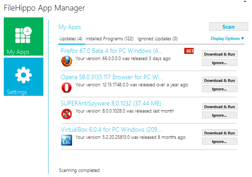This screenshot has height=177, width=252.
Task: Click the Firefox application icon
Action: 66,60
